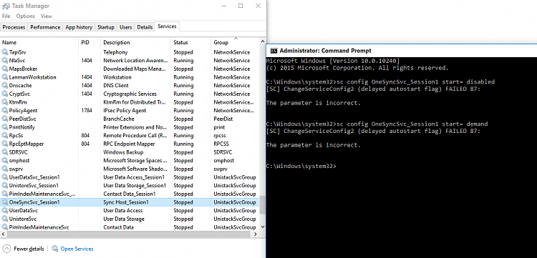
Task: Click the RpcSs service gear icon
Action: tap(4, 135)
